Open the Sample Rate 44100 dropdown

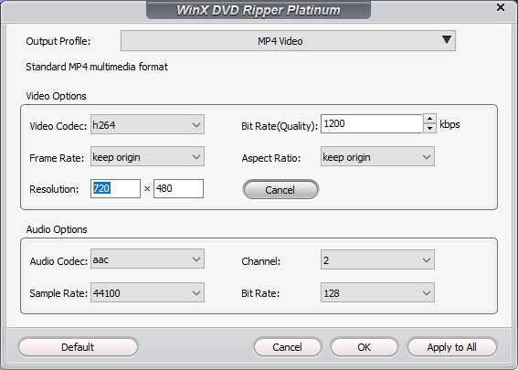[147, 292]
